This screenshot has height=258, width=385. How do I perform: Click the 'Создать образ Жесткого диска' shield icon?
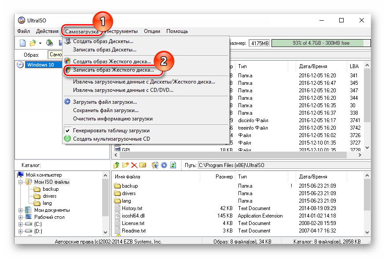[x=67, y=61]
